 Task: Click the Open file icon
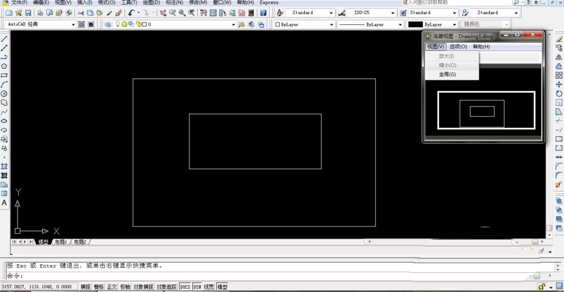click(x=19, y=13)
